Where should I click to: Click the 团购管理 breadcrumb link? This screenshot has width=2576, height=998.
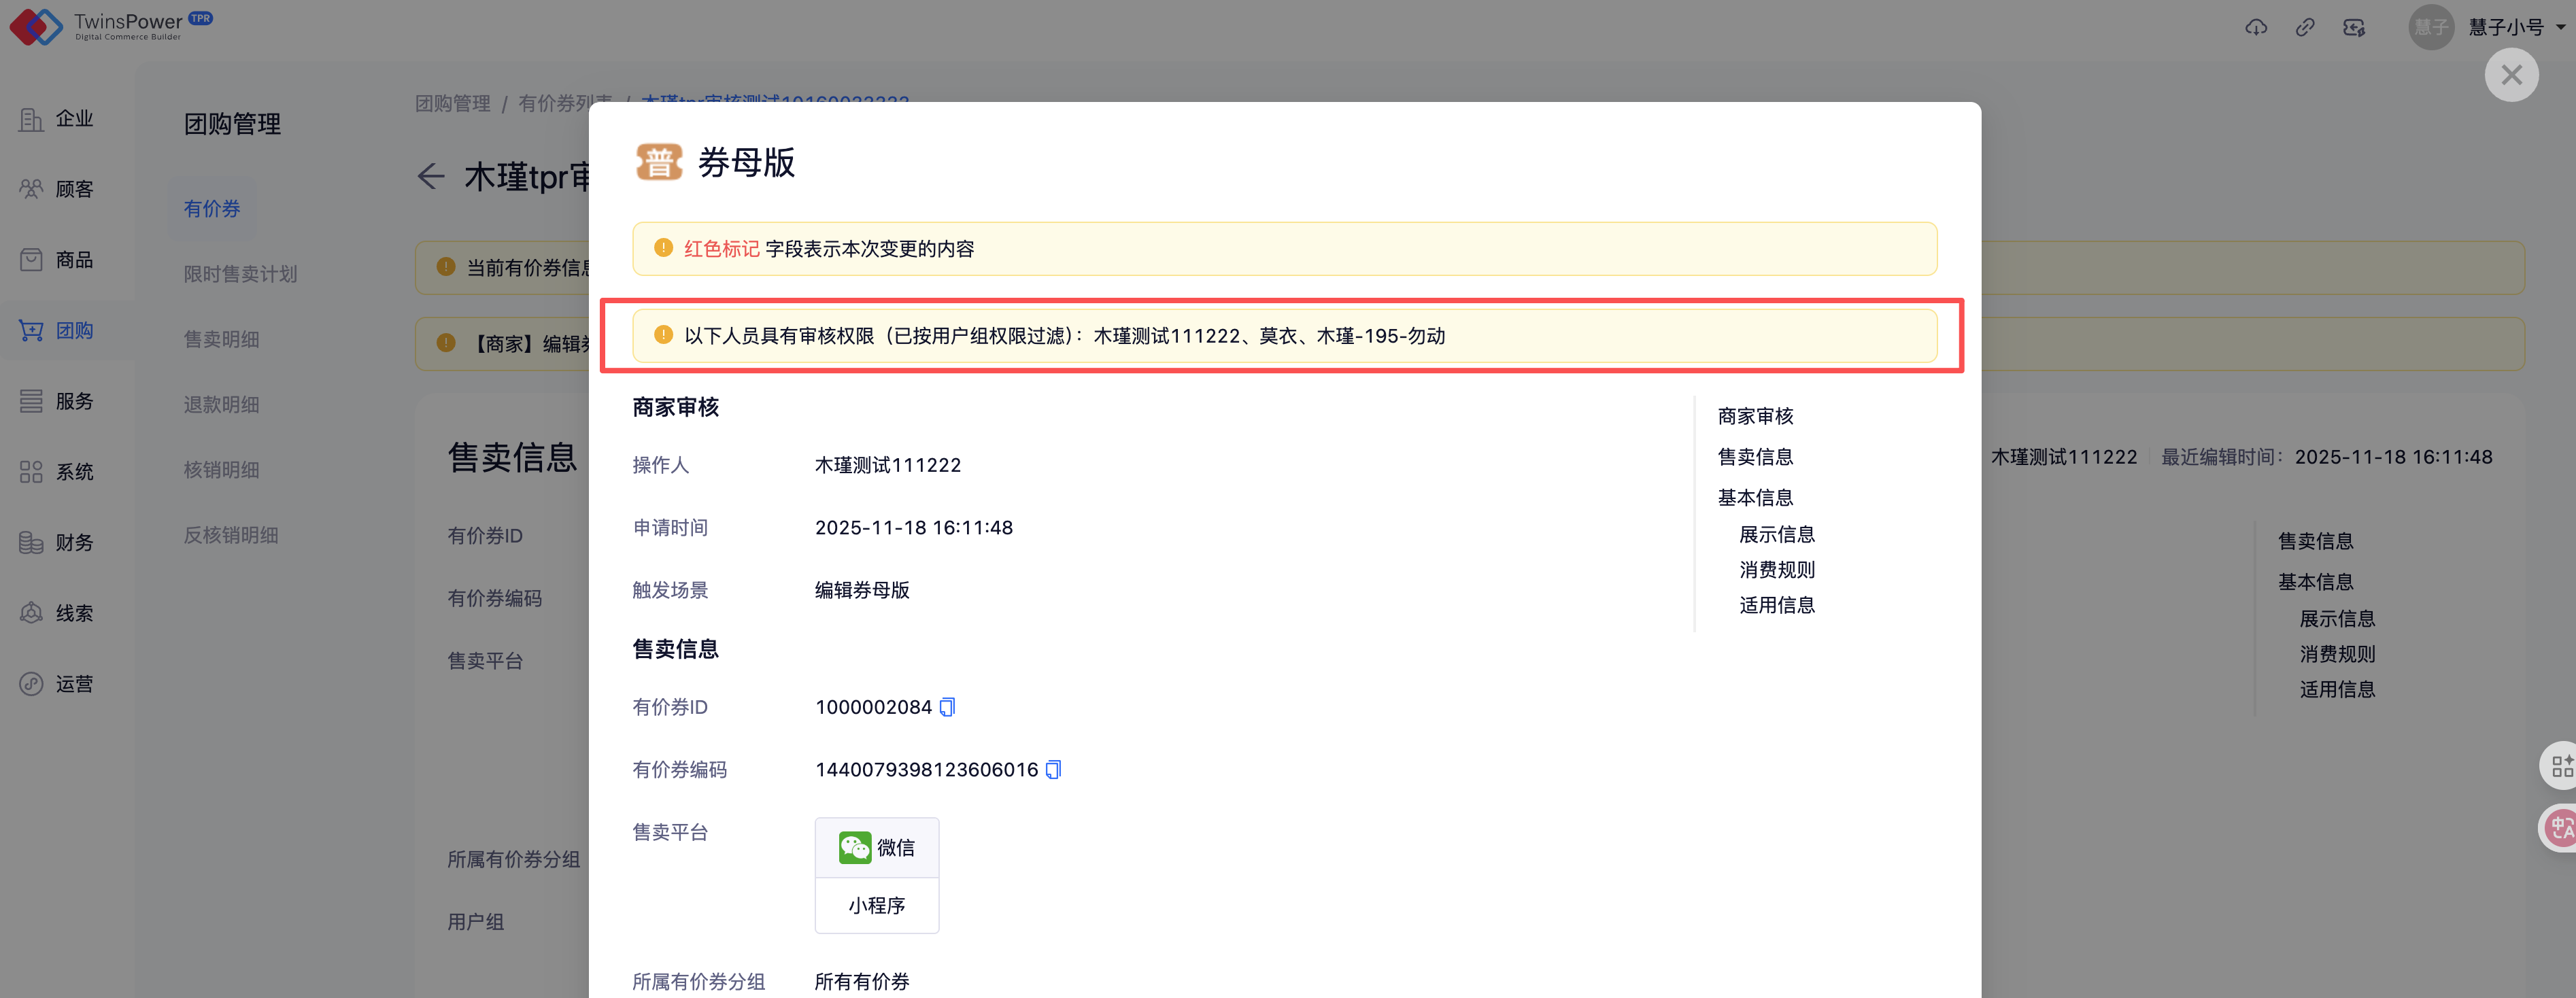(x=452, y=103)
